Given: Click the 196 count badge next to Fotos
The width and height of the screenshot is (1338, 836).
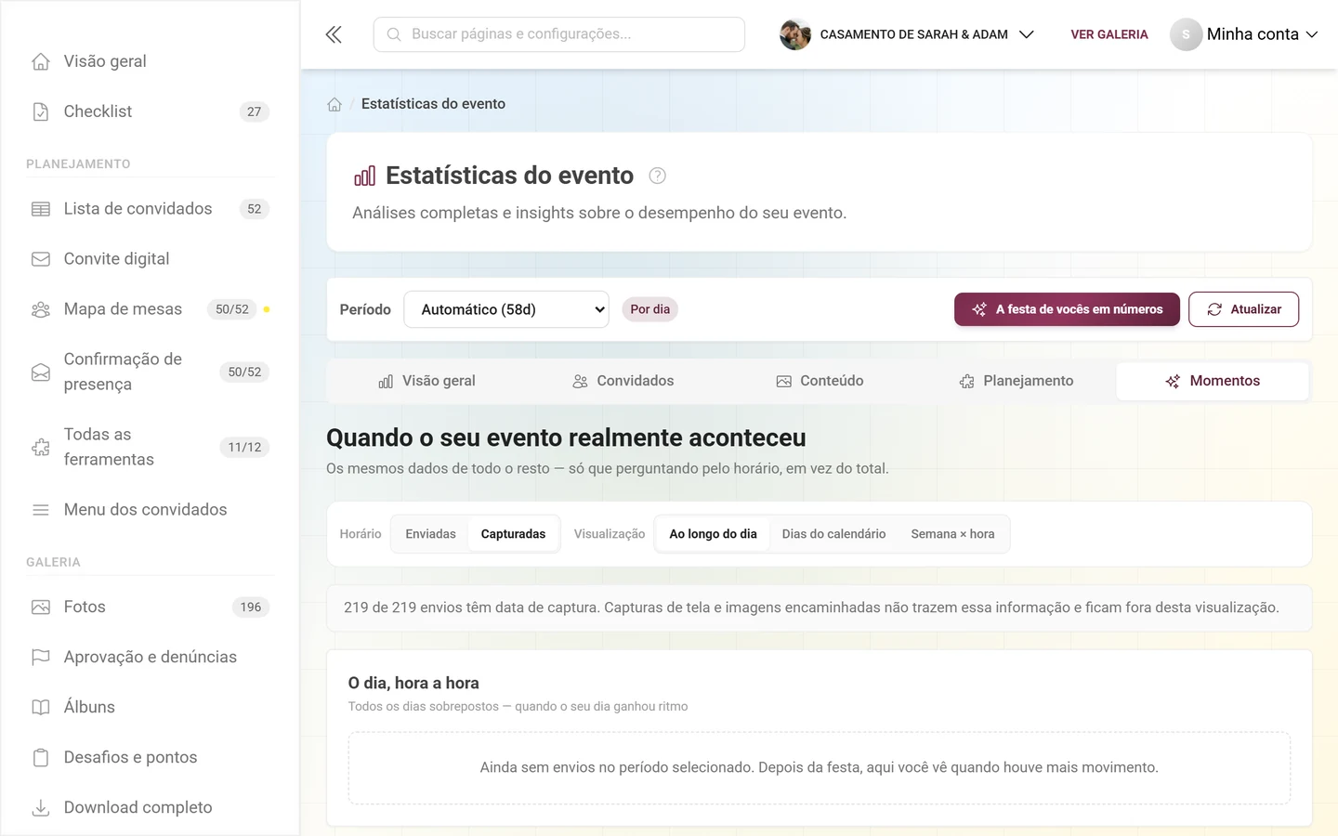Looking at the screenshot, I should pyautogui.click(x=251, y=607).
